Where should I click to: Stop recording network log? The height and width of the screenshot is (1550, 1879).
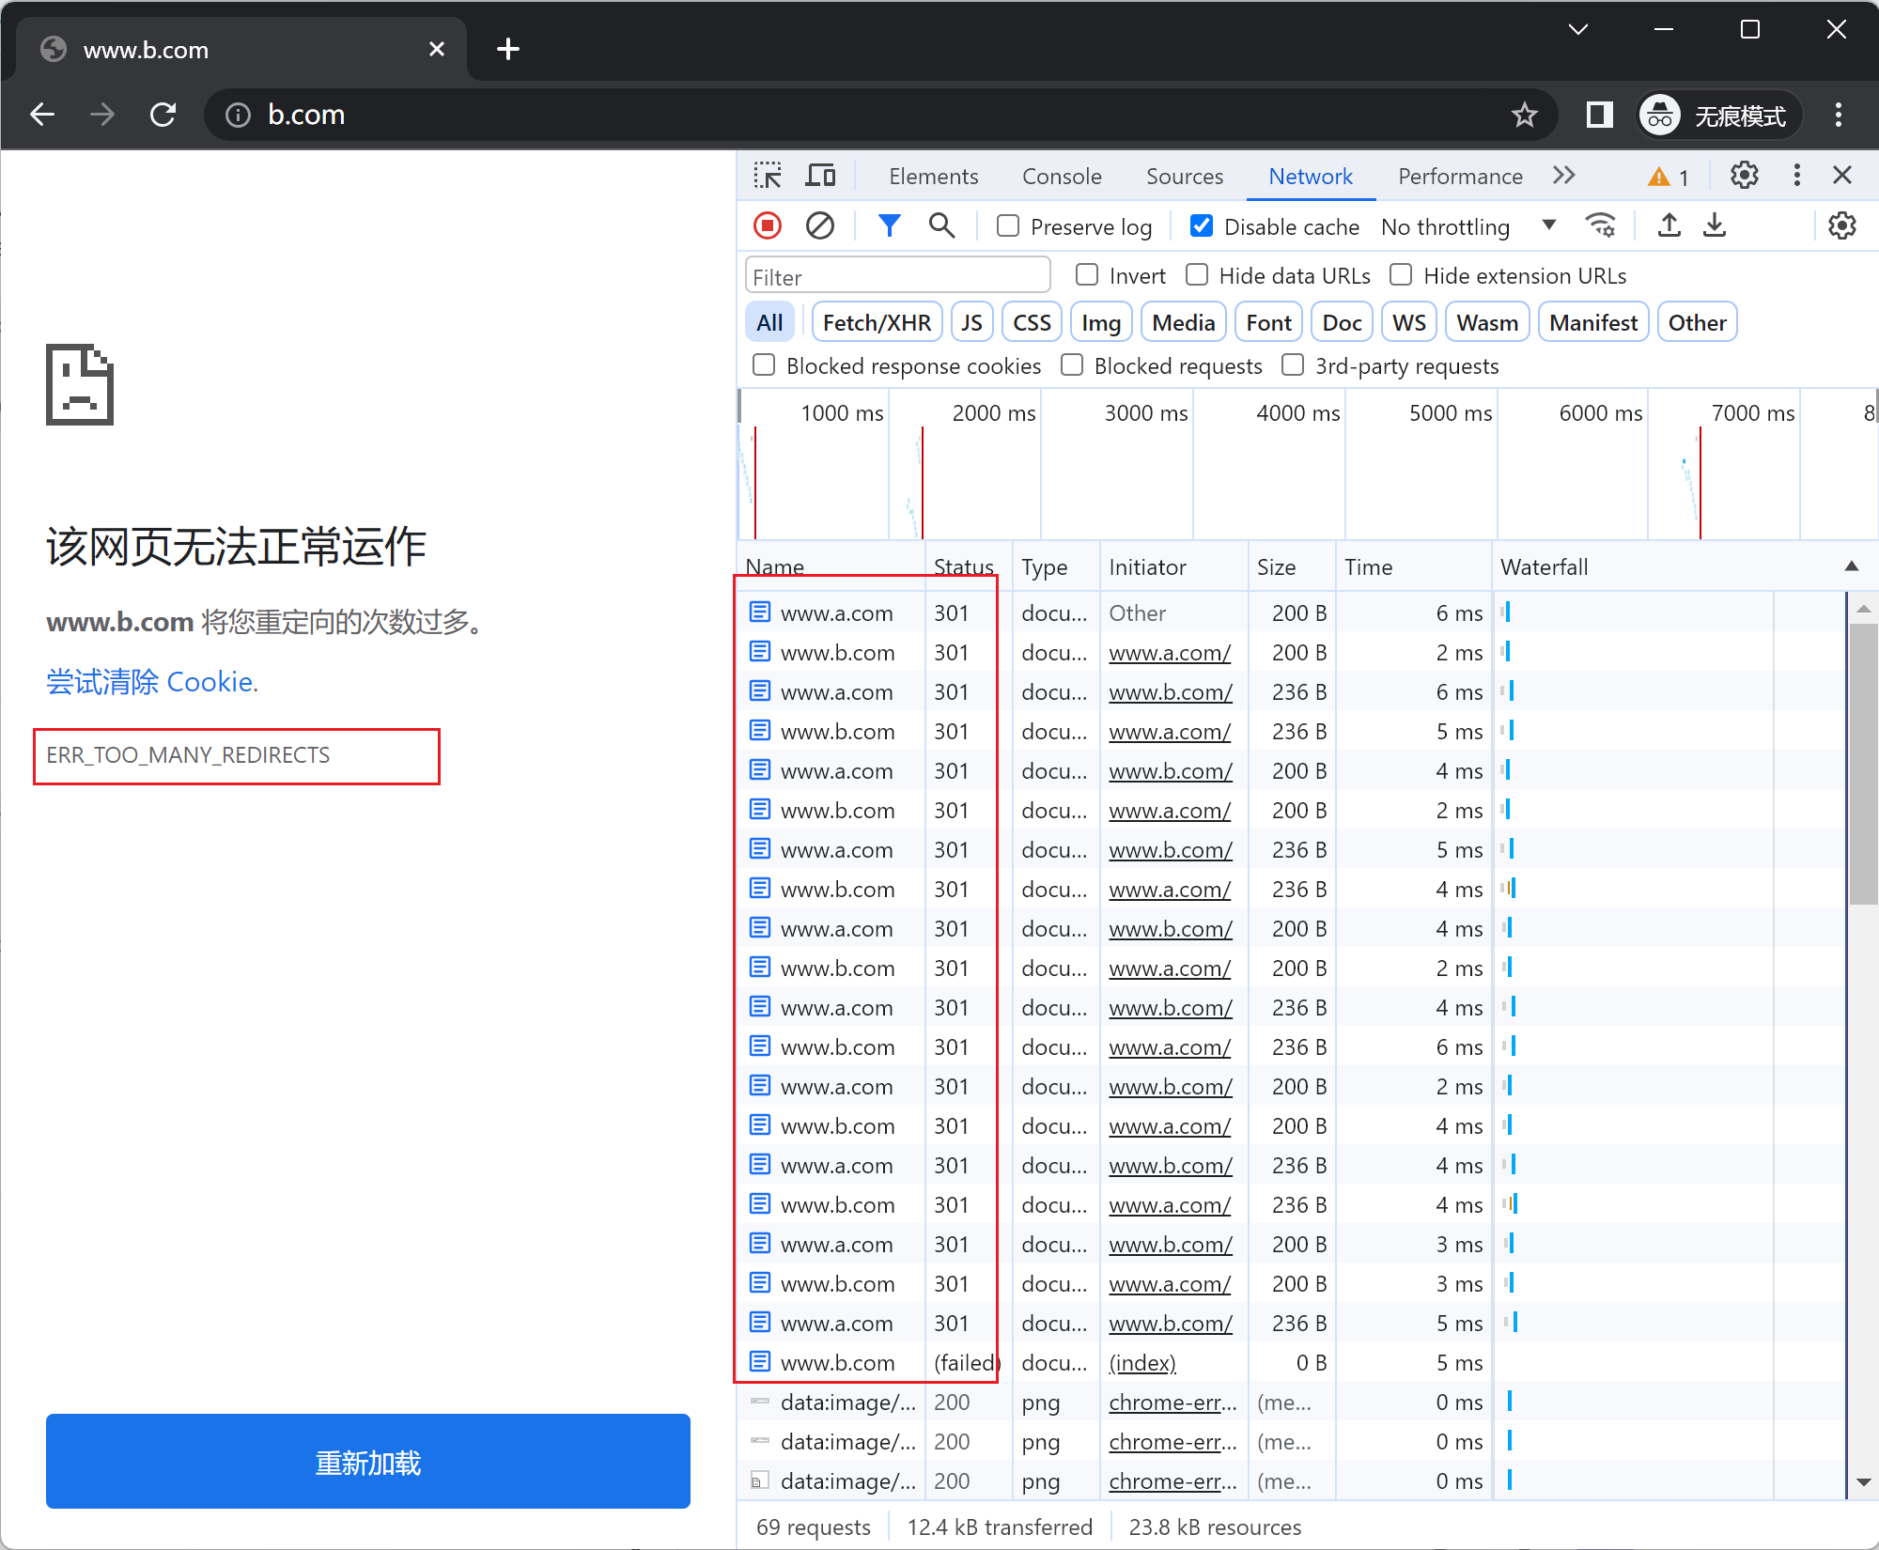pyautogui.click(x=768, y=225)
